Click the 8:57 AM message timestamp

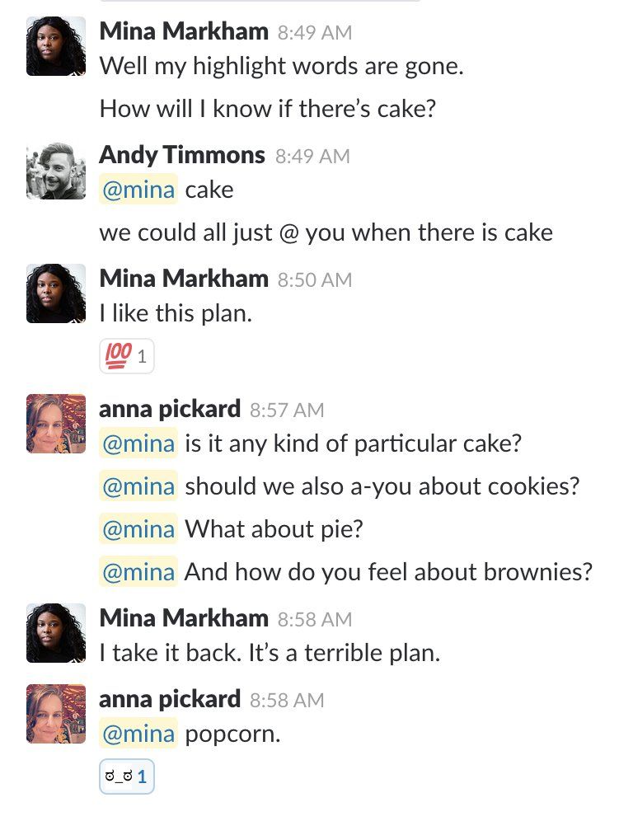pos(287,410)
